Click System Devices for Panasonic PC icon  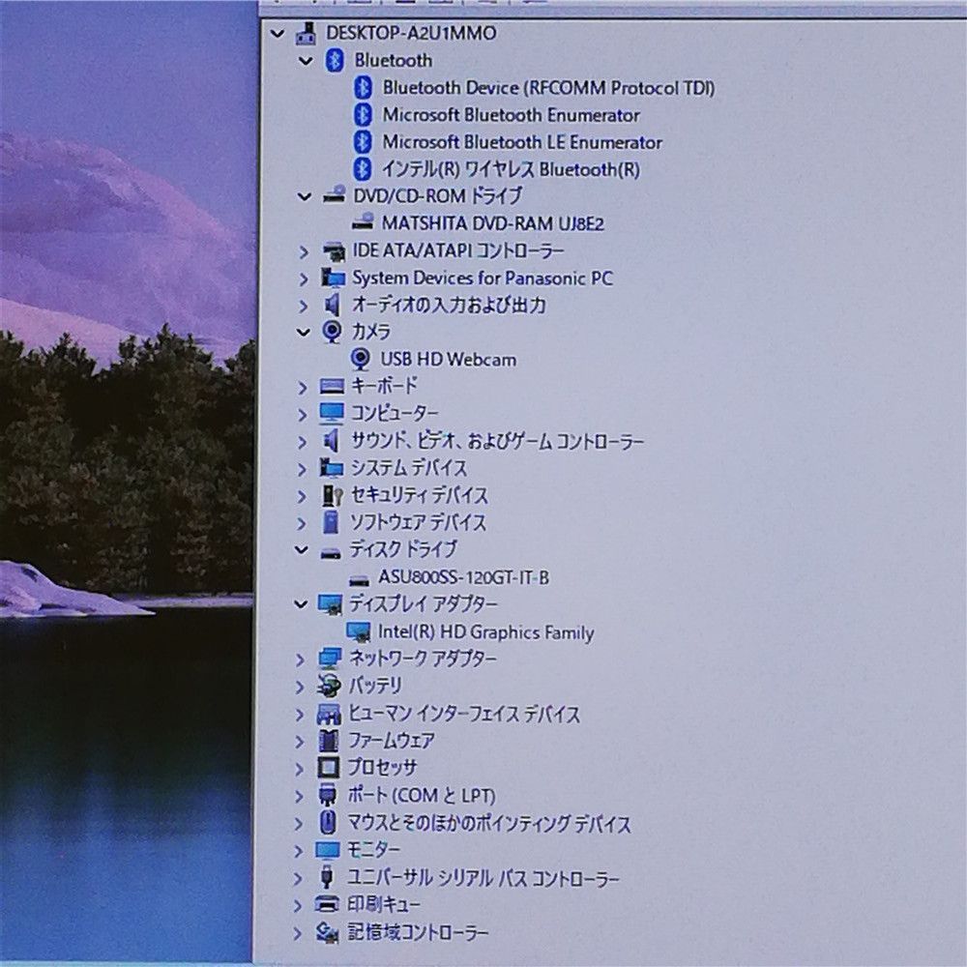(x=333, y=278)
